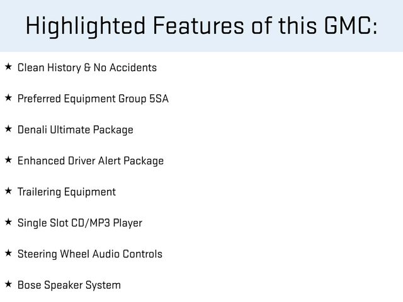This screenshot has width=403, height=302.
Task: Click the Highlighted Features of this GMC heading
Action: click(x=201, y=26)
